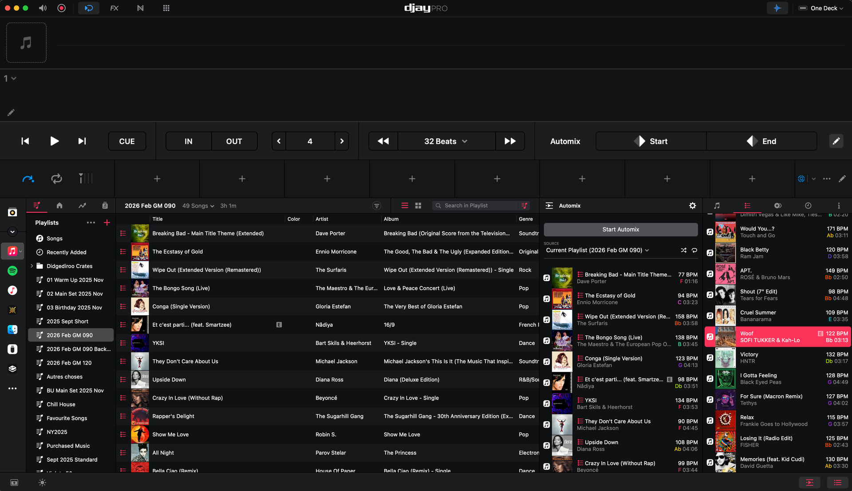The image size is (852, 491).
Task: Click the playlist filter icon
Action: pyautogui.click(x=376, y=206)
